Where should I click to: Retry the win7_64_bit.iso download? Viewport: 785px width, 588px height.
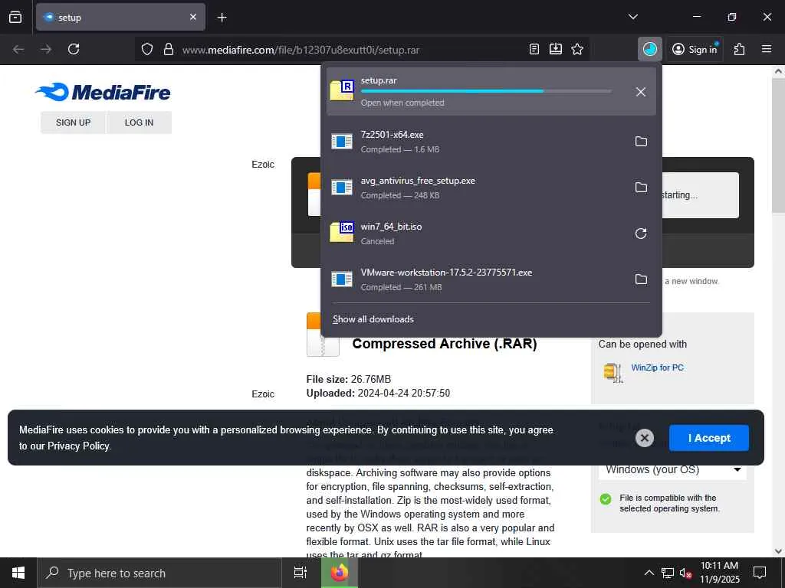tap(641, 234)
